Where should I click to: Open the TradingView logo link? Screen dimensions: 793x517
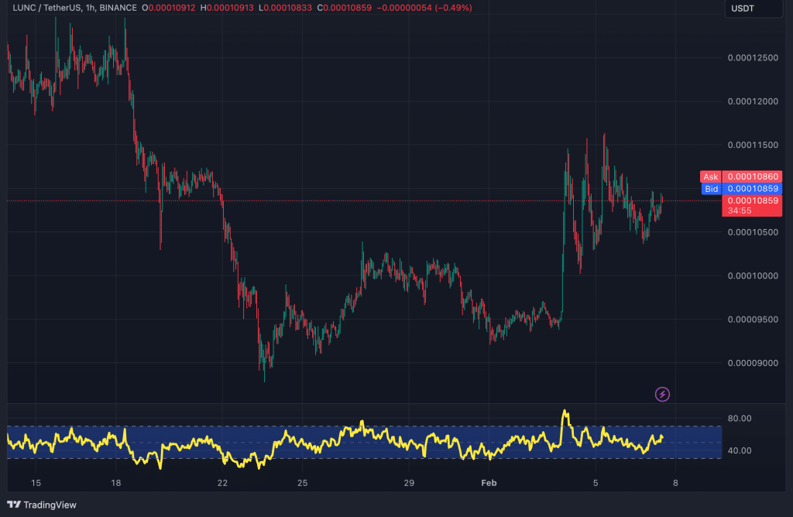pos(42,505)
